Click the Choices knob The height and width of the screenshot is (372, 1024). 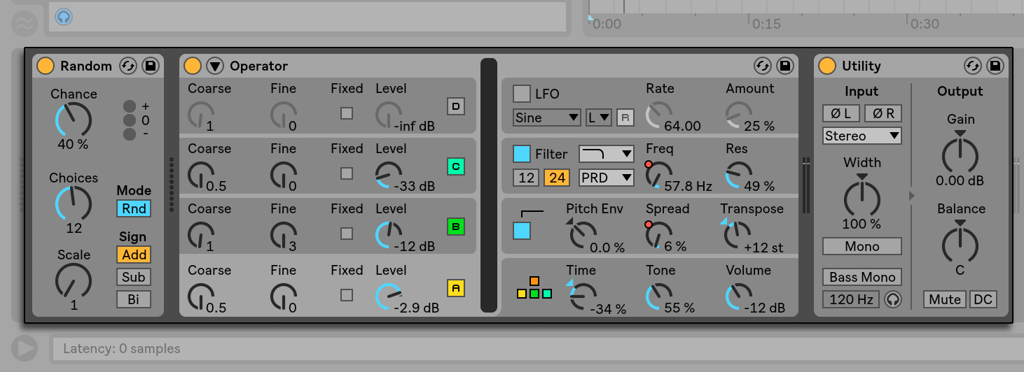point(74,203)
